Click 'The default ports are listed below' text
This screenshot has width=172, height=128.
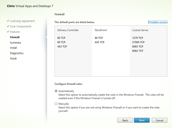pos(75,22)
